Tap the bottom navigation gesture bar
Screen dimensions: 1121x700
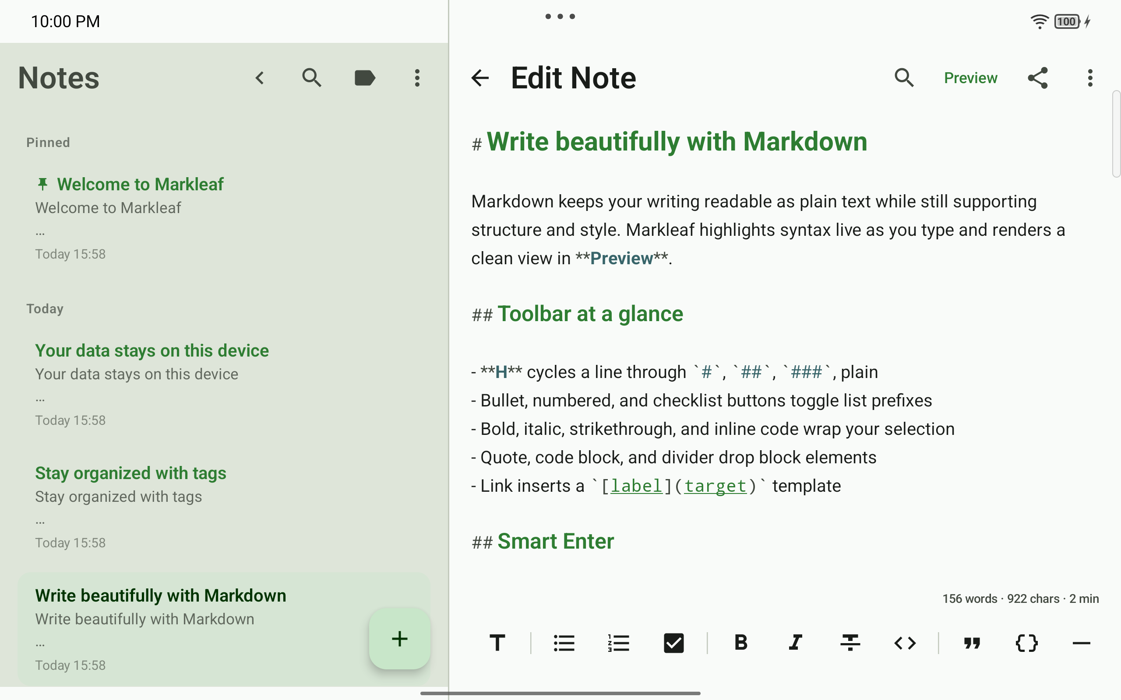(560, 693)
